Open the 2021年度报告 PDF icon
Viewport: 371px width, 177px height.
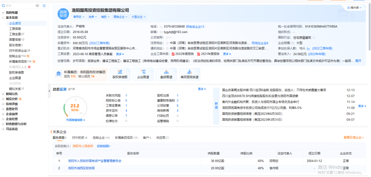coord(199,54)
